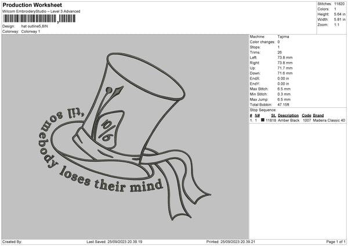
Task: Click the 'Description' column header
Action: [288, 115]
